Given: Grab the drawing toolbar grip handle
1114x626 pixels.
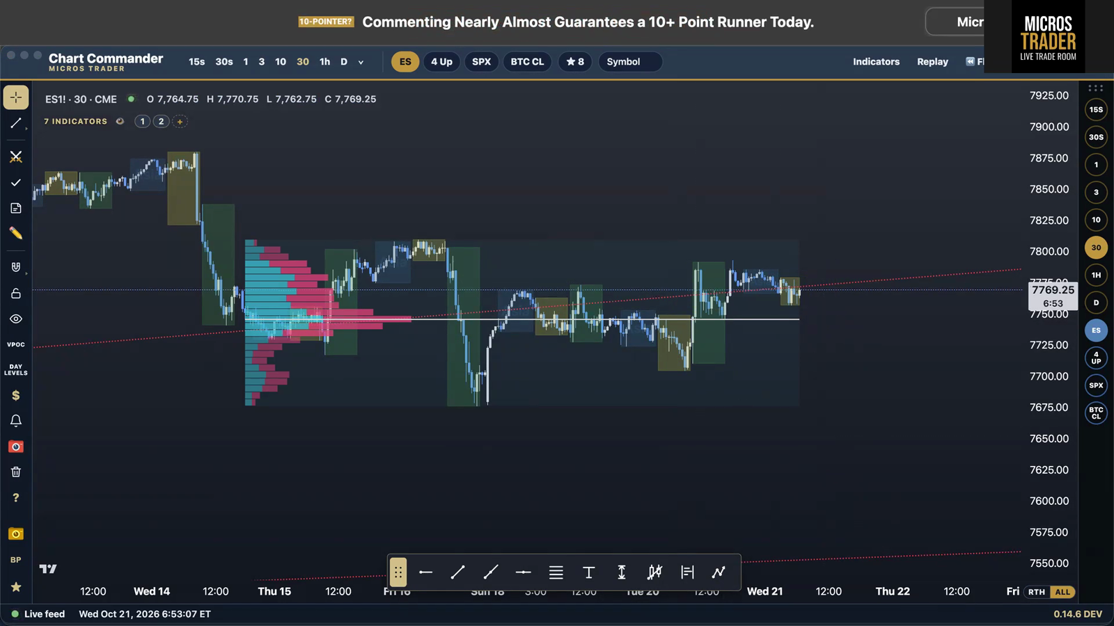Looking at the screenshot, I should pyautogui.click(x=398, y=572).
